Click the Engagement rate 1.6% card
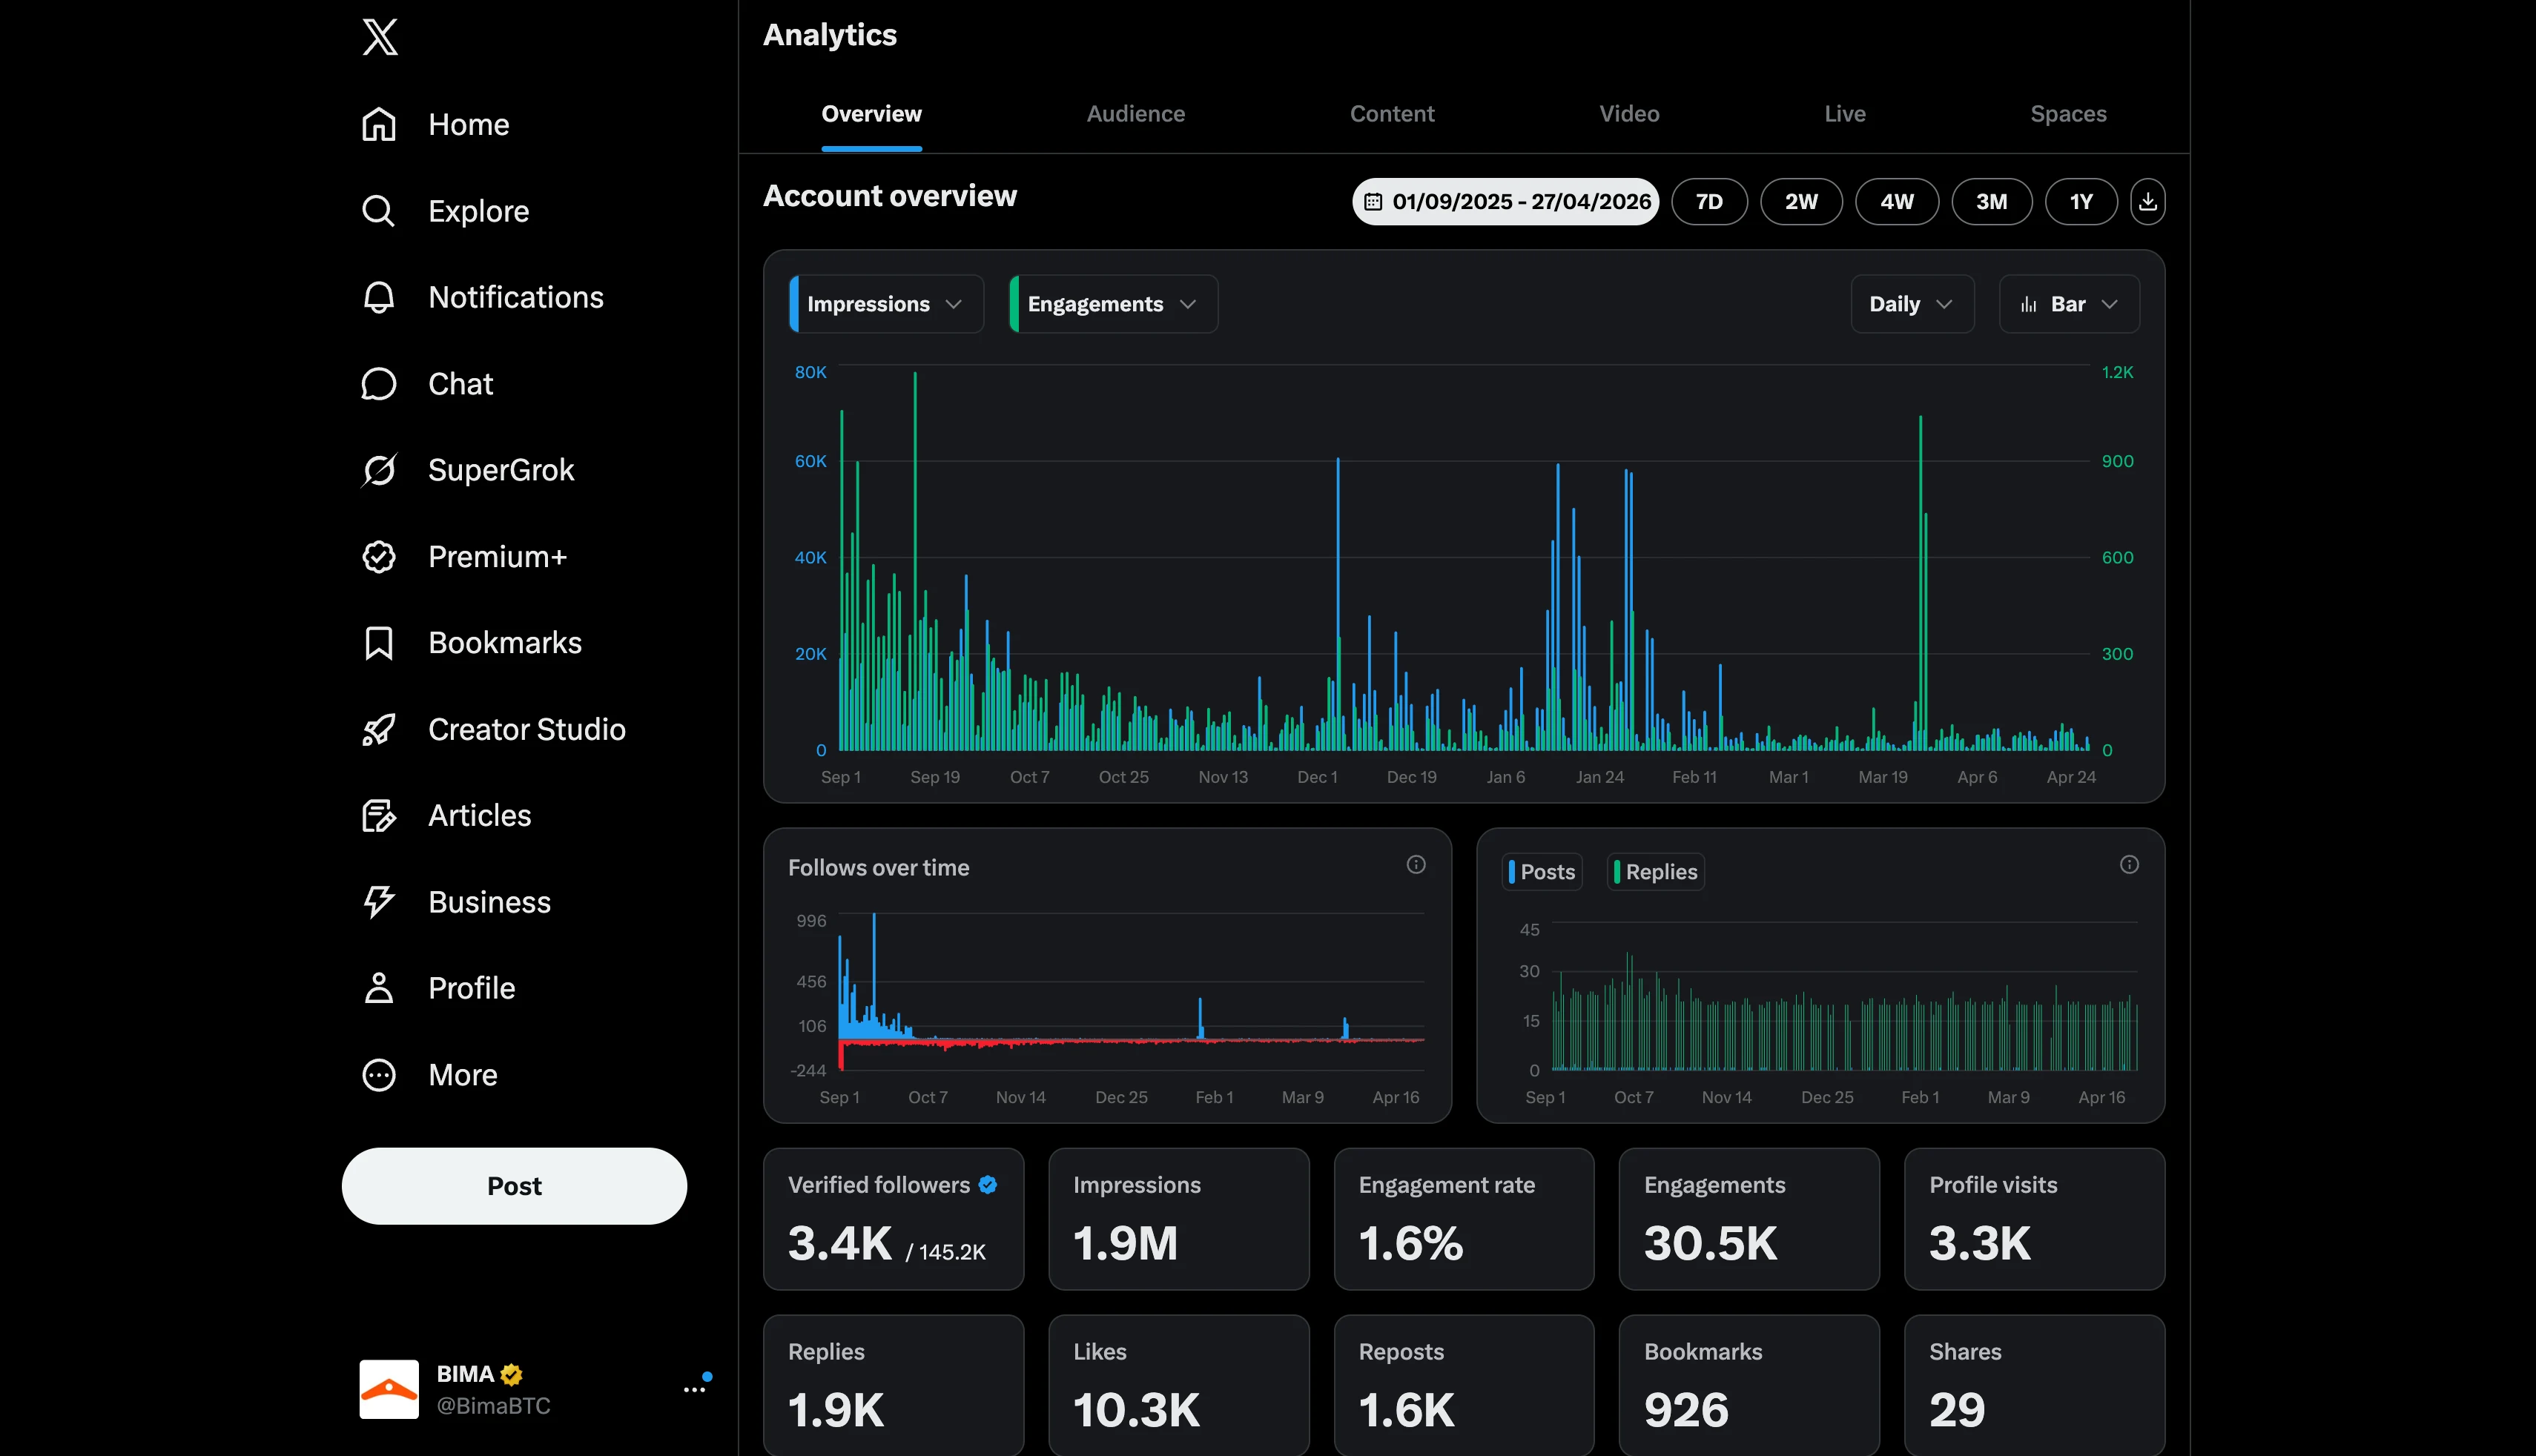Viewport: 2536px width, 1456px height. [x=1464, y=1219]
